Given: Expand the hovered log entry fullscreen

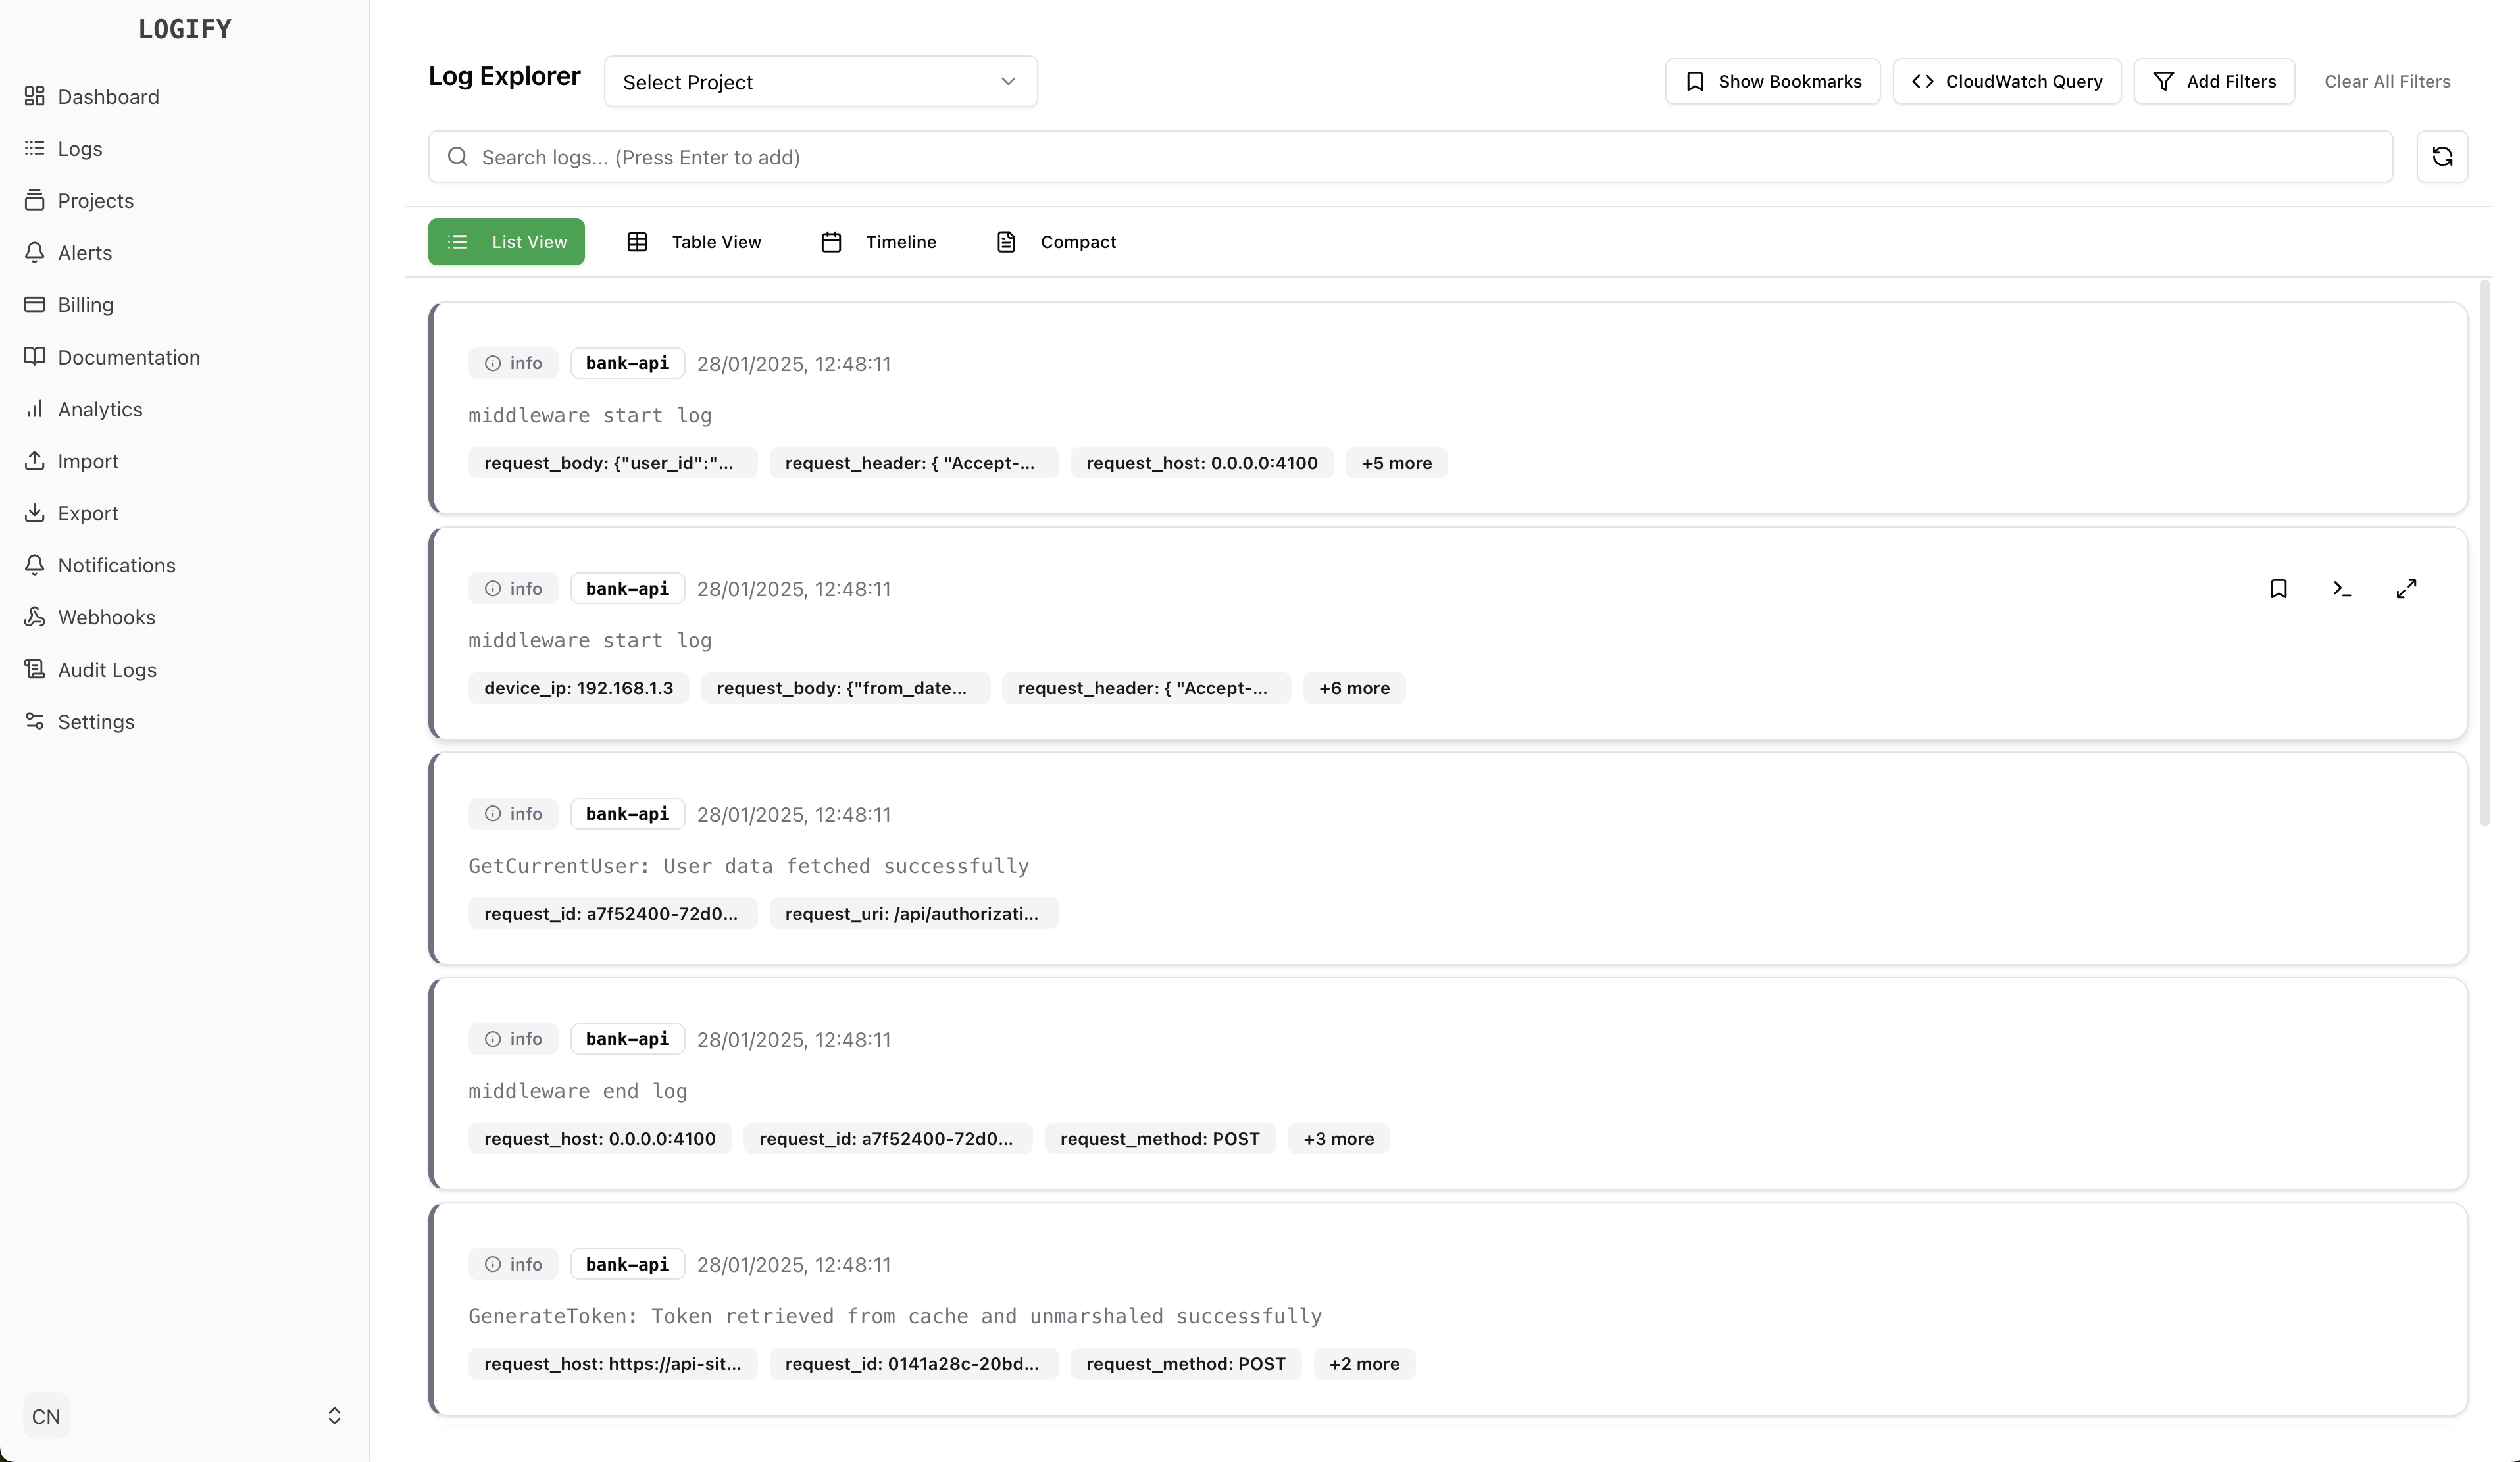Looking at the screenshot, I should tap(2406, 589).
